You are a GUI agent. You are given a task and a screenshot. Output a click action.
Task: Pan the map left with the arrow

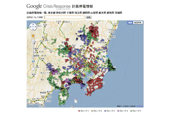31,27
